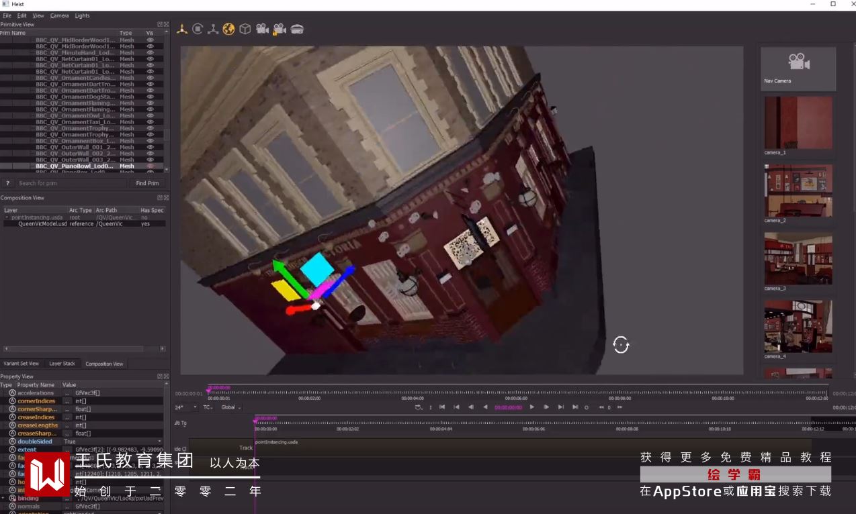Screen dimensions: 856x514
Task: Close the Primitive View panel
Action: coord(166,24)
